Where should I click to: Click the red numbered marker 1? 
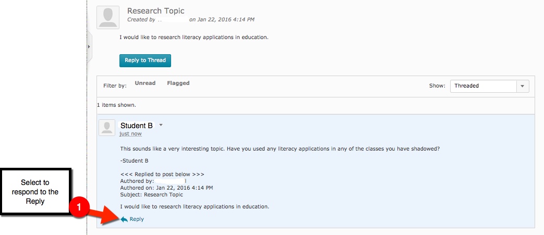(79, 207)
